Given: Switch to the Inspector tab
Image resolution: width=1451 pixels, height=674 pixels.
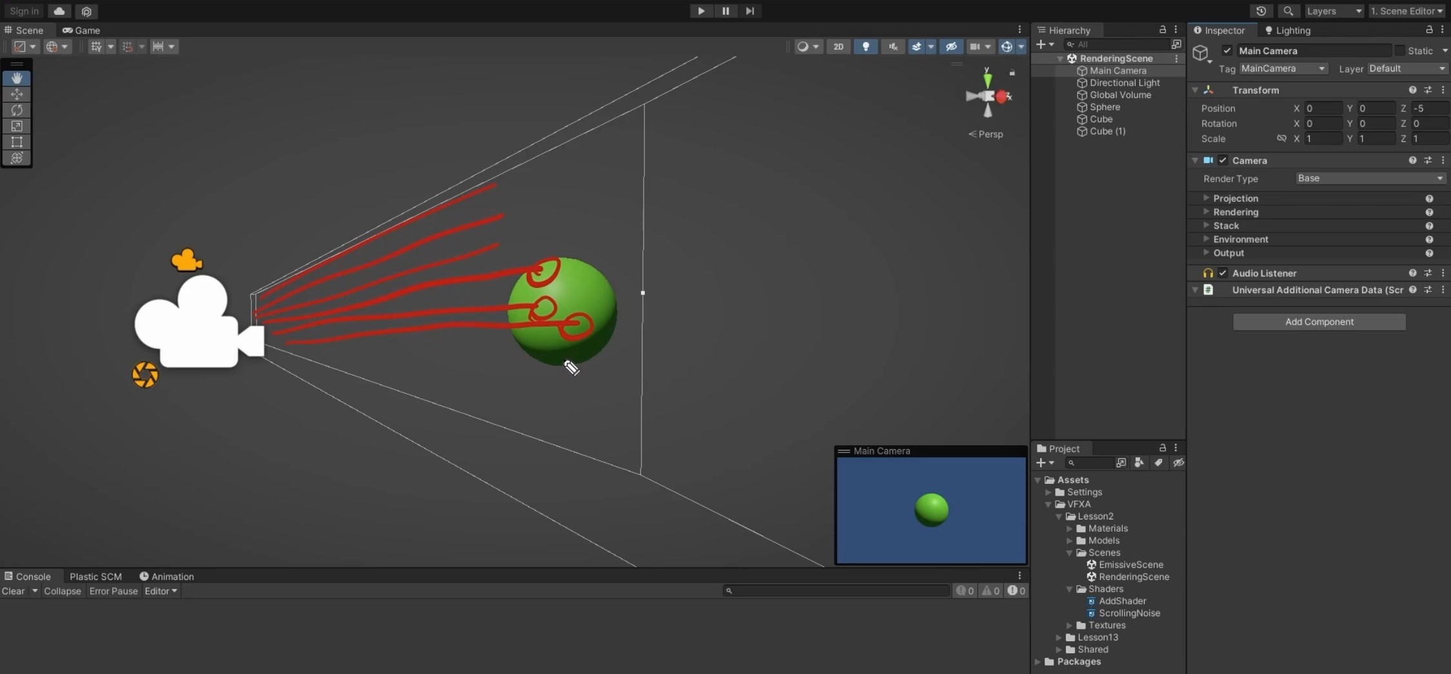Looking at the screenshot, I should click(x=1219, y=30).
